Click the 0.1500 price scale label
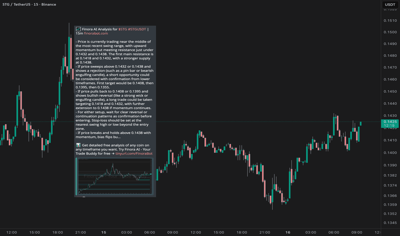The width and height of the screenshot is (400, 236). click(390, 32)
